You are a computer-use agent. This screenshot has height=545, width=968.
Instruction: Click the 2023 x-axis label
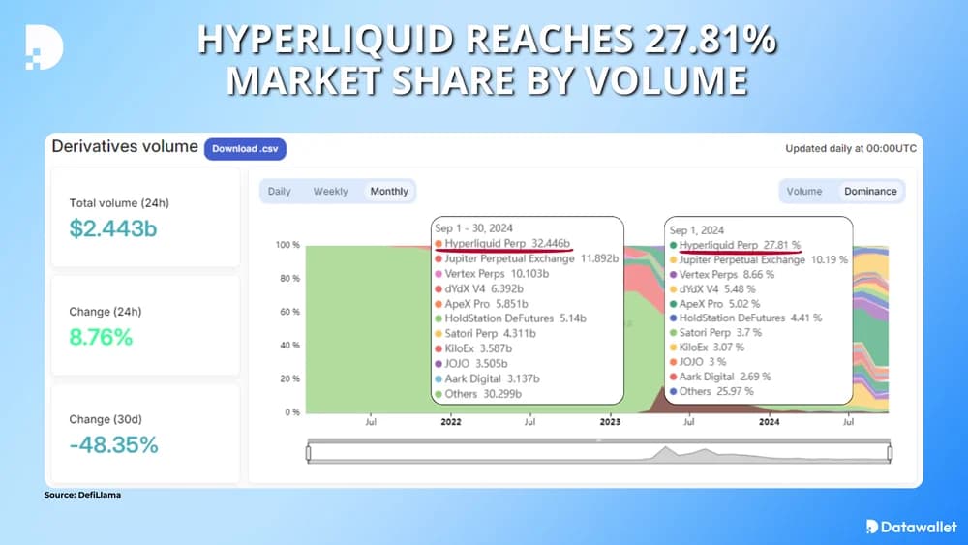pos(610,422)
